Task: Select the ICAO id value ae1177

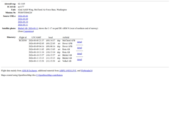Action: click(21, 7)
